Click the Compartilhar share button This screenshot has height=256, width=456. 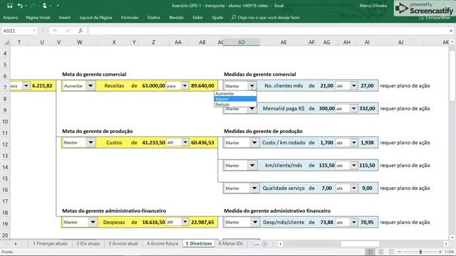pyautogui.click(x=435, y=18)
